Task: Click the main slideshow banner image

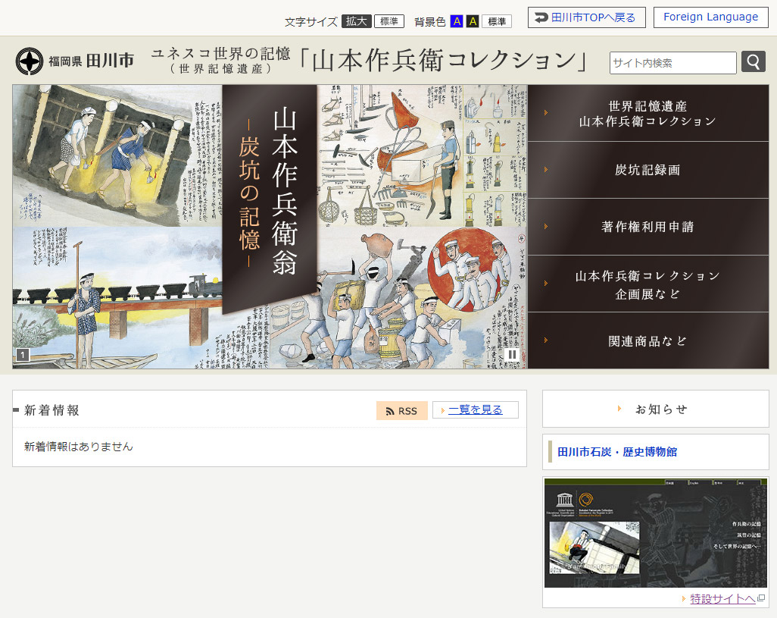Action: [x=270, y=227]
